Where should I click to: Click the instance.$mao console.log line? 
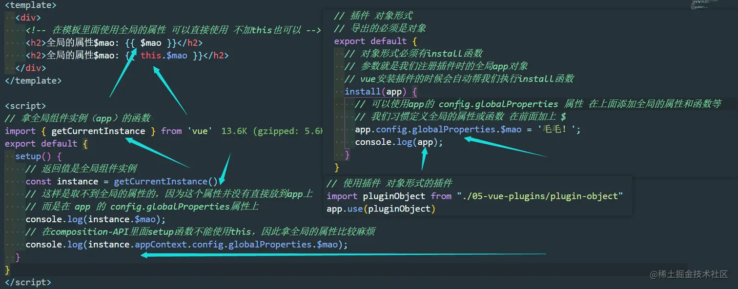click(x=95, y=219)
